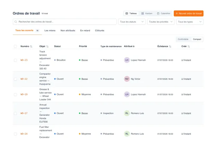Sort table by Objet arrows icon
Image resolution: width=216 pixels, height=145 pixels.
tap(47, 47)
